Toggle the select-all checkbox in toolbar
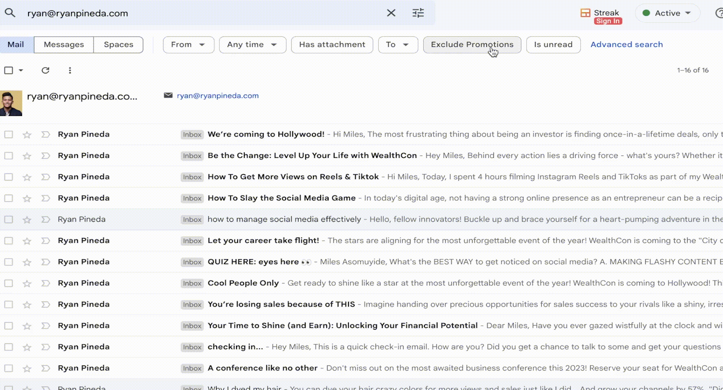Image resolution: width=723 pixels, height=390 pixels. pyautogui.click(x=9, y=70)
